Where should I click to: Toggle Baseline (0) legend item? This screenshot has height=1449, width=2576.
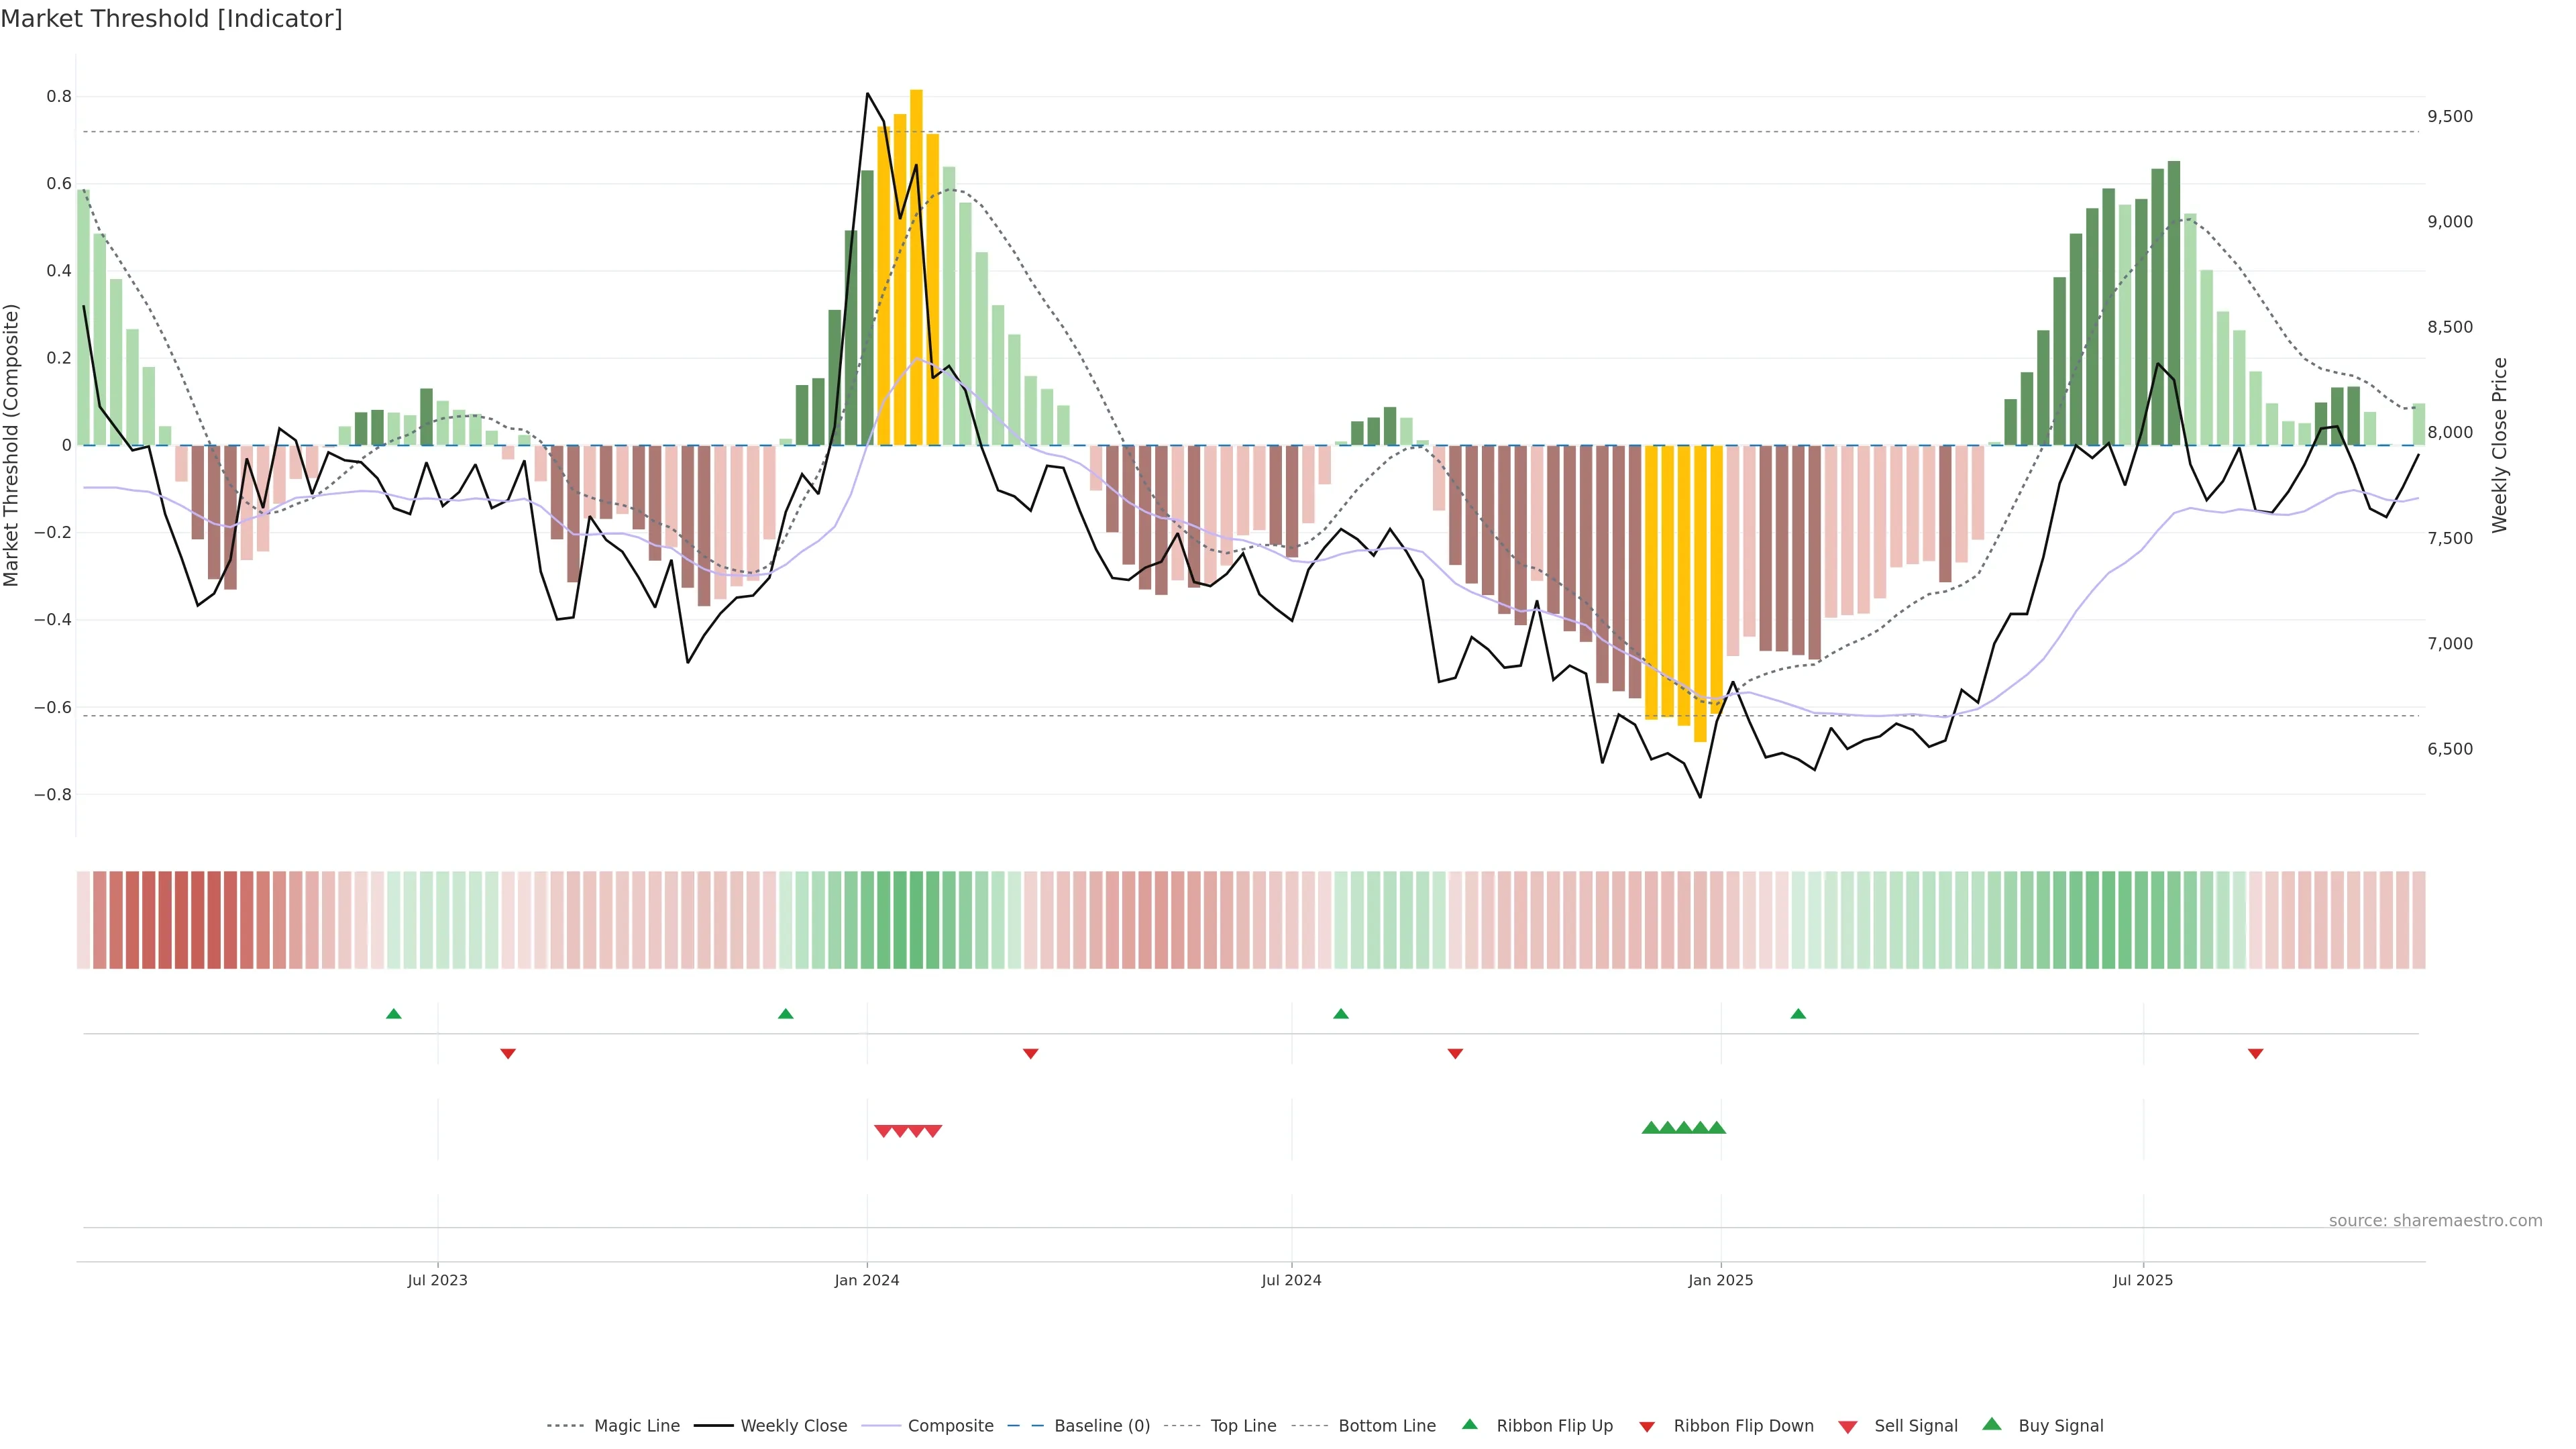pyautogui.click(x=1101, y=1426)
